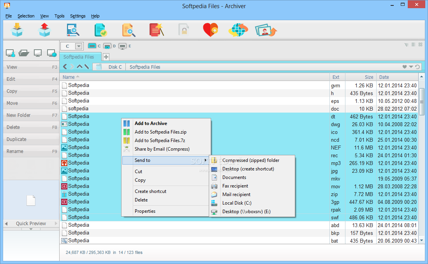Open the view archive magnifier icon in toolbar
Viewport: 428px width, 264px height.
tap(73, 30)
